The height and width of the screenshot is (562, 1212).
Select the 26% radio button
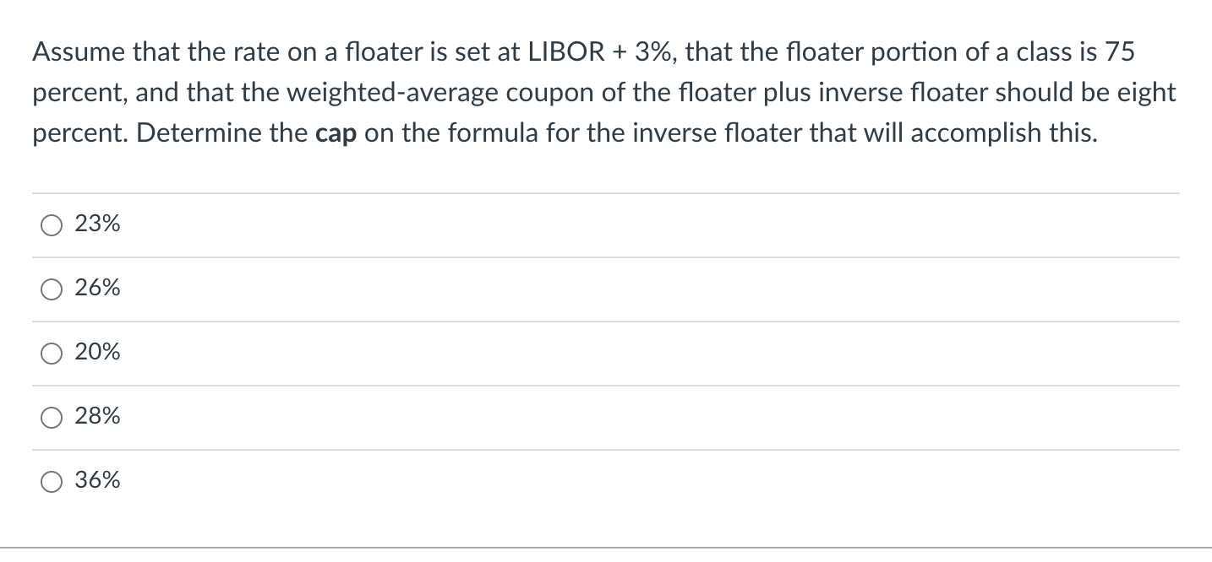(51, 289)
